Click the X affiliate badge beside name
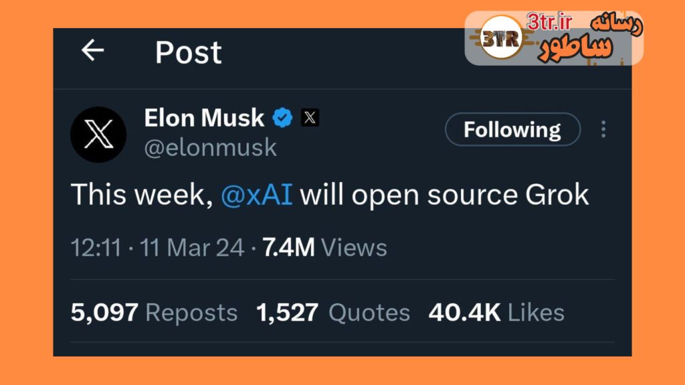685x385 pixels. point(310,119)
